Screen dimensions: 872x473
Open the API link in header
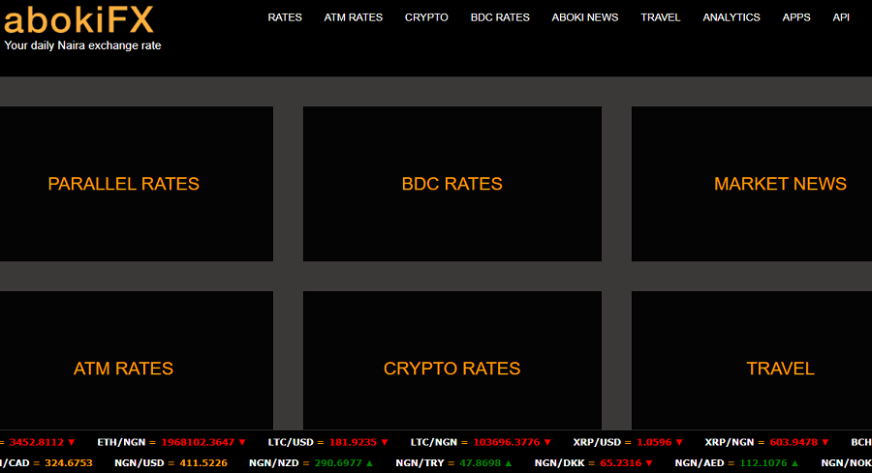(841, 17)
